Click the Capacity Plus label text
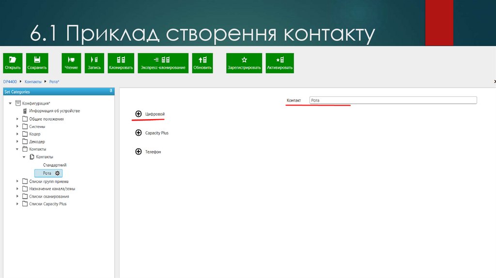 157,133
